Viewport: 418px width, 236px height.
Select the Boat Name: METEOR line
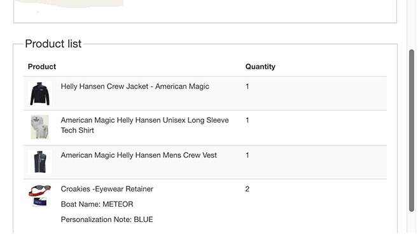[x=97, y=204]
